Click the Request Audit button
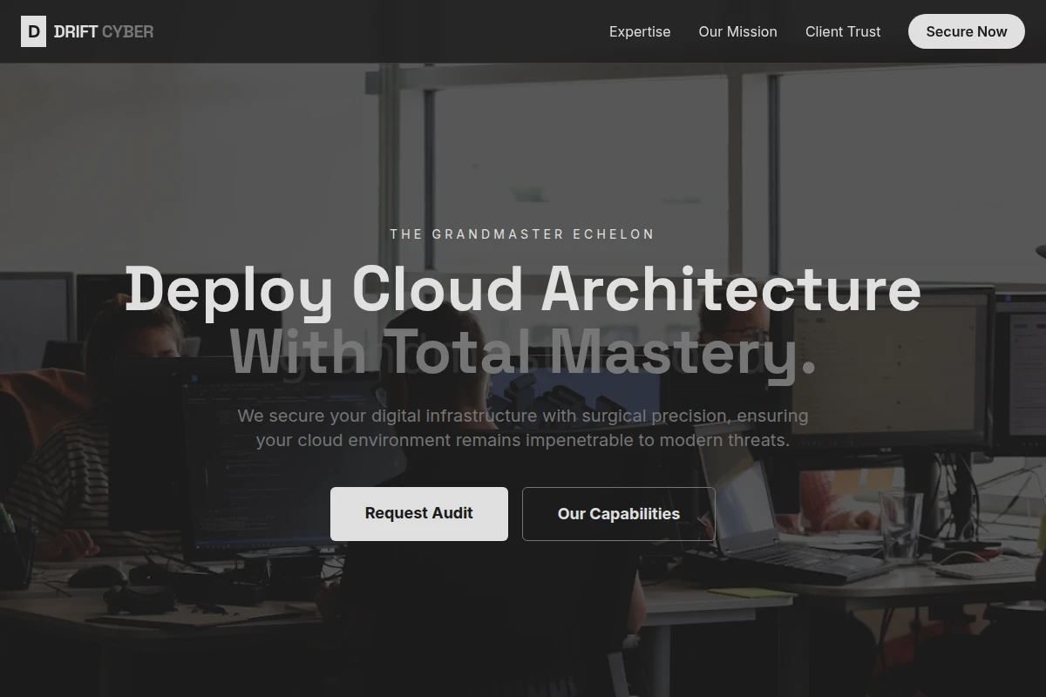The image size is (1046, 697). click(x=419, y=513)
